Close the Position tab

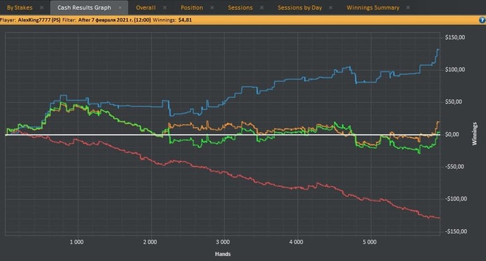pyautogui.click(x=212, y=8)
